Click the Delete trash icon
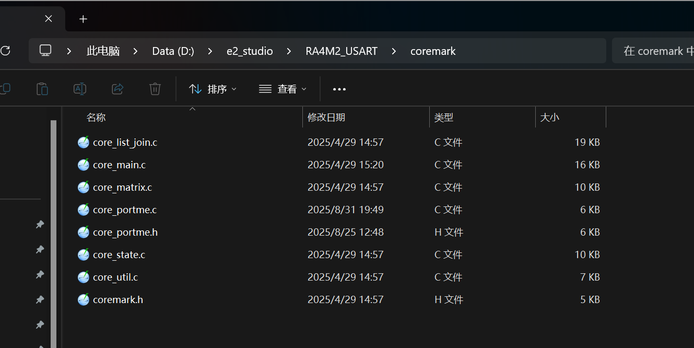The width and height of the screenshot is (694, 348). coord(155,89)
